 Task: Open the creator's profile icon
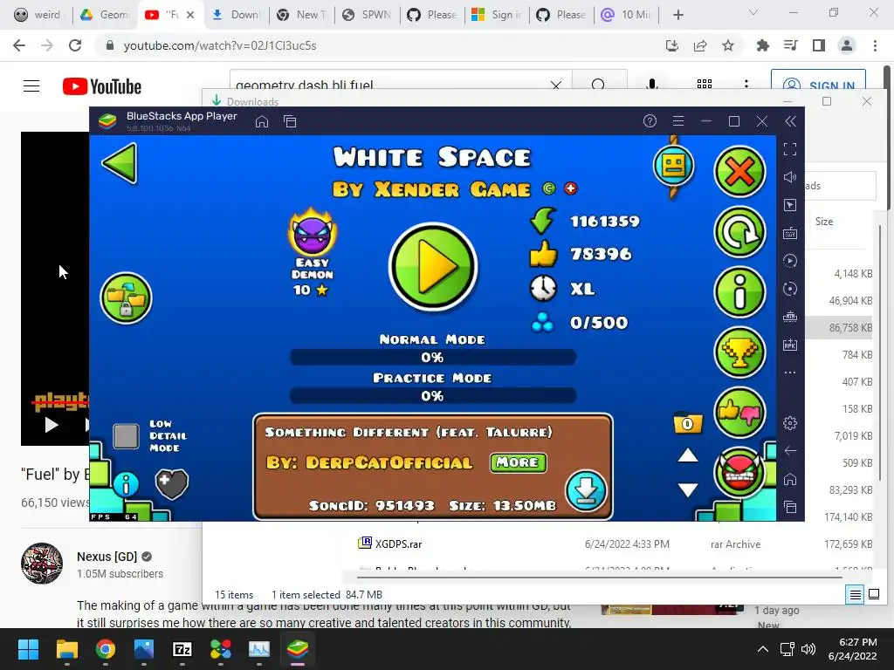[x=674, y=167]
